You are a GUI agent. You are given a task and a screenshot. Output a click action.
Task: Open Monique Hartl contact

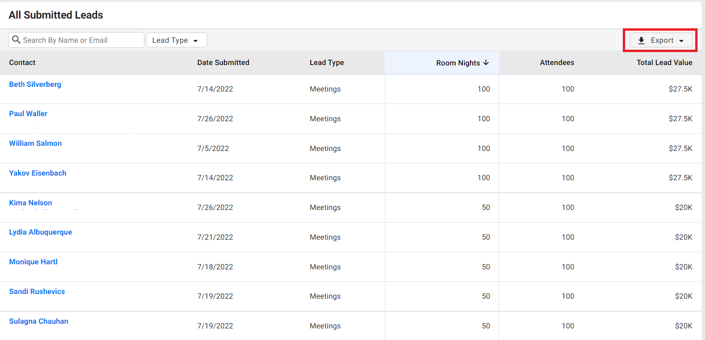33,262
